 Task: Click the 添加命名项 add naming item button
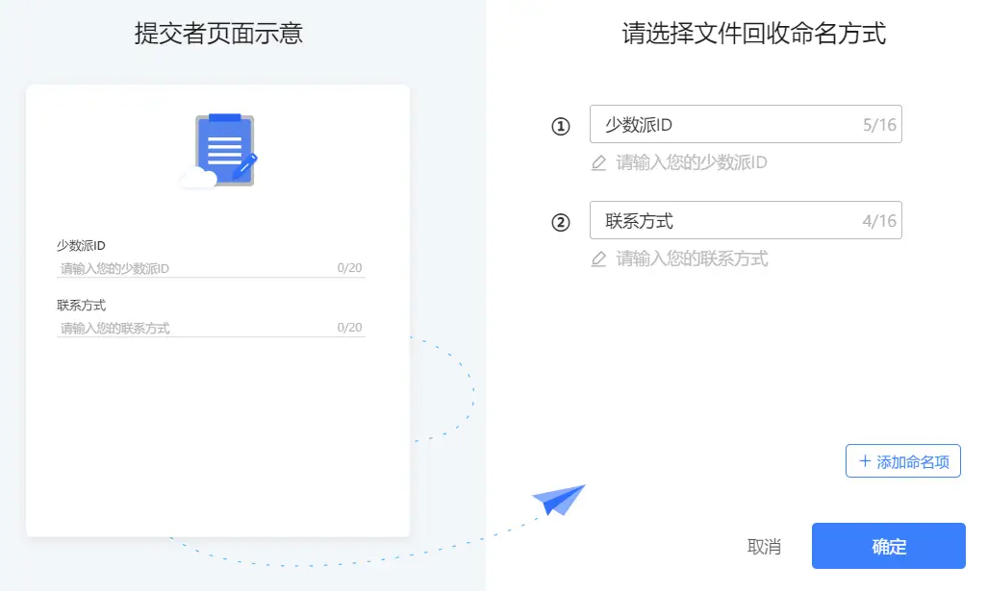click(x=902, y=461)
